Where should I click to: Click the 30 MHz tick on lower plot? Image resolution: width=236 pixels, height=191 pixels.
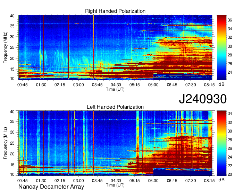[12, 132]
